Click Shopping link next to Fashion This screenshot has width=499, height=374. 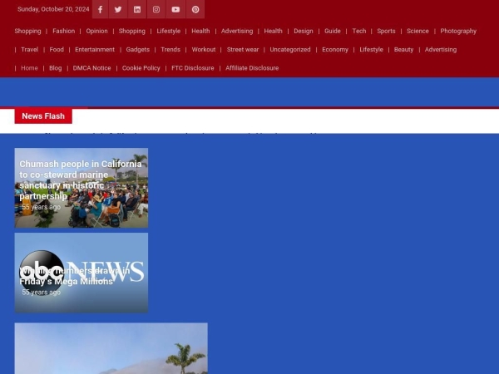pos(27,32)
